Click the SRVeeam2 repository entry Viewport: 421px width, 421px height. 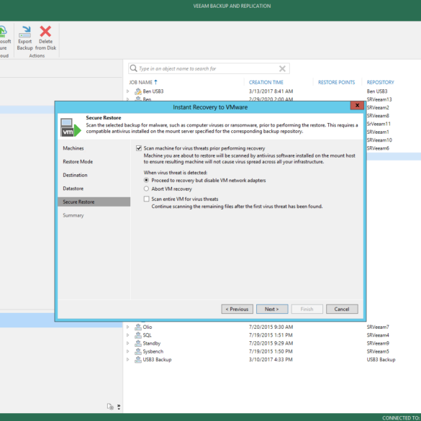pyautogui.click(x=378, y=107)
